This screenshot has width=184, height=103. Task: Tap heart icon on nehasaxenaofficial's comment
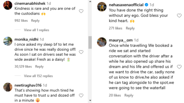click(179, 16)
